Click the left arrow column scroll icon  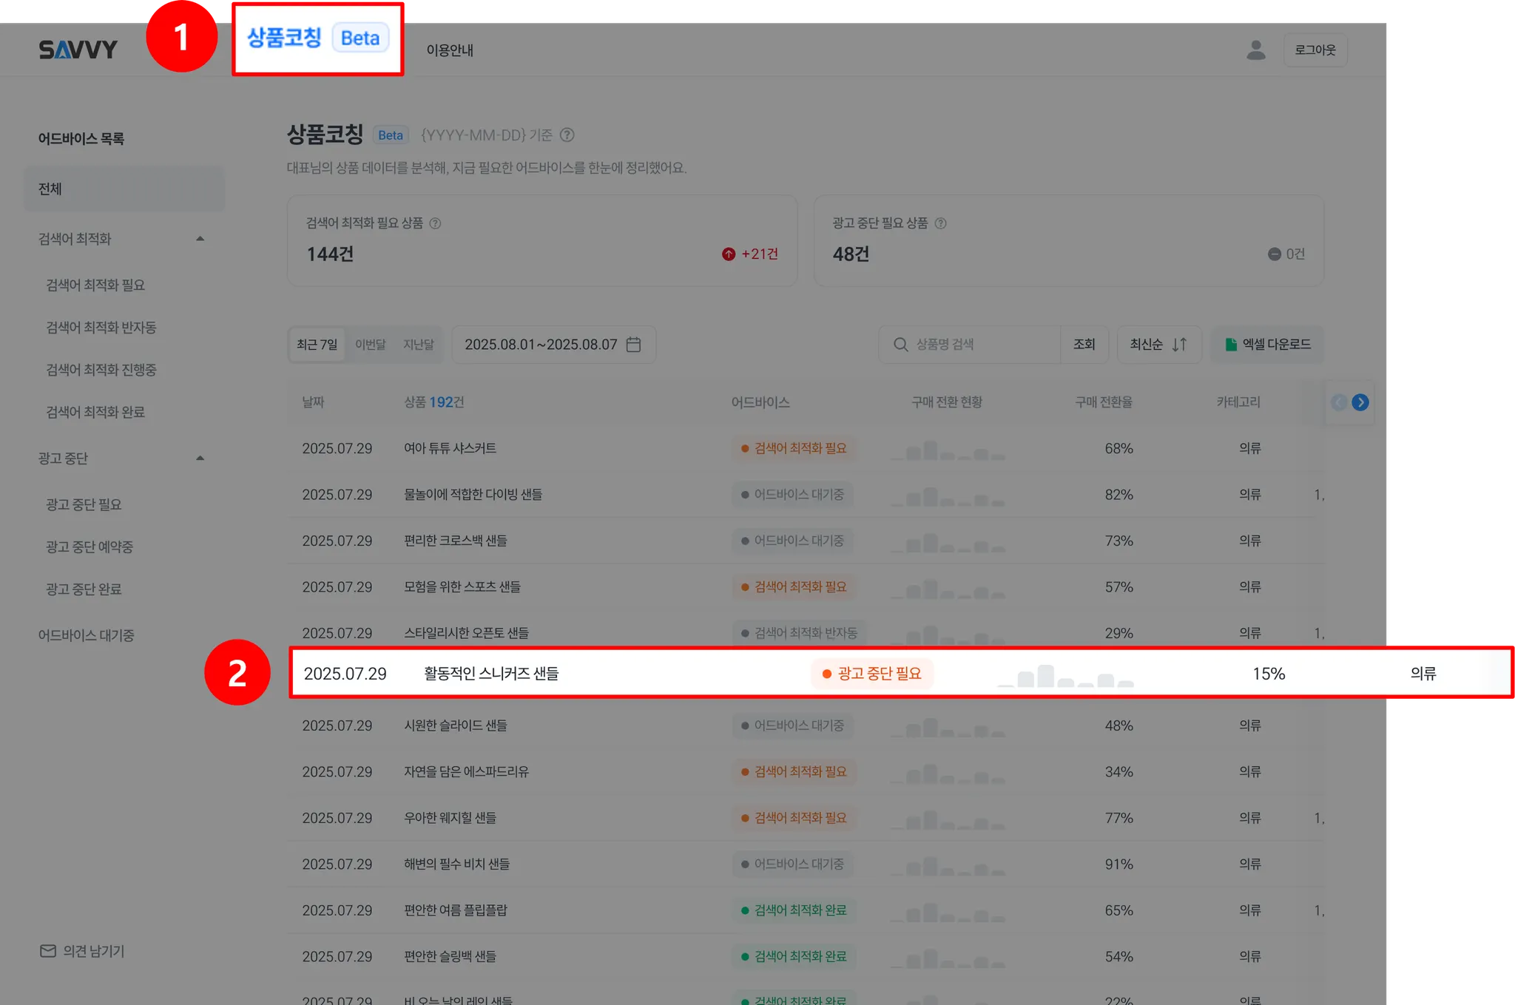pos(1338,402)
